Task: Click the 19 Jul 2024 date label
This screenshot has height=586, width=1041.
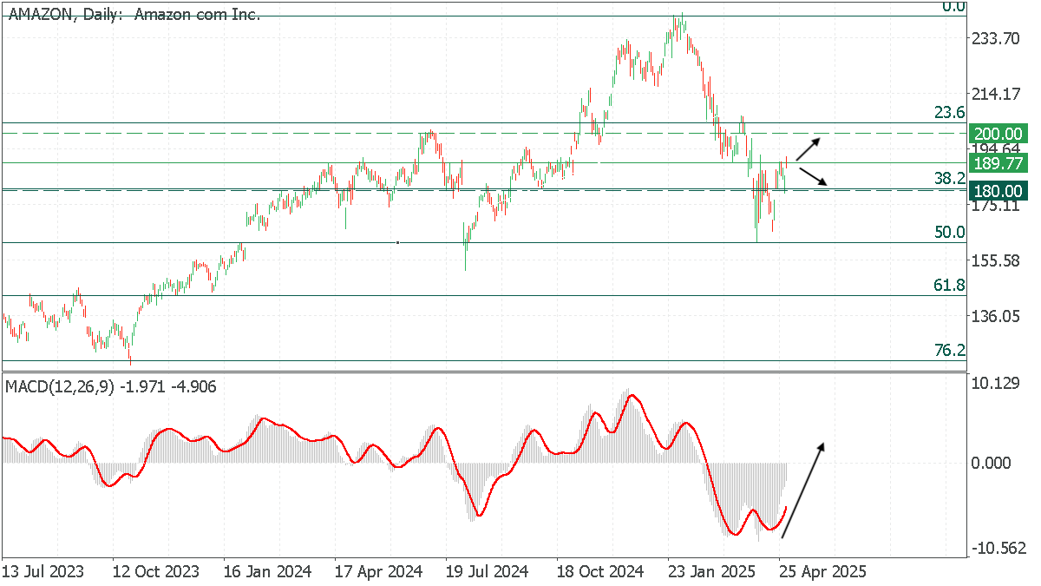Action: 489,572
